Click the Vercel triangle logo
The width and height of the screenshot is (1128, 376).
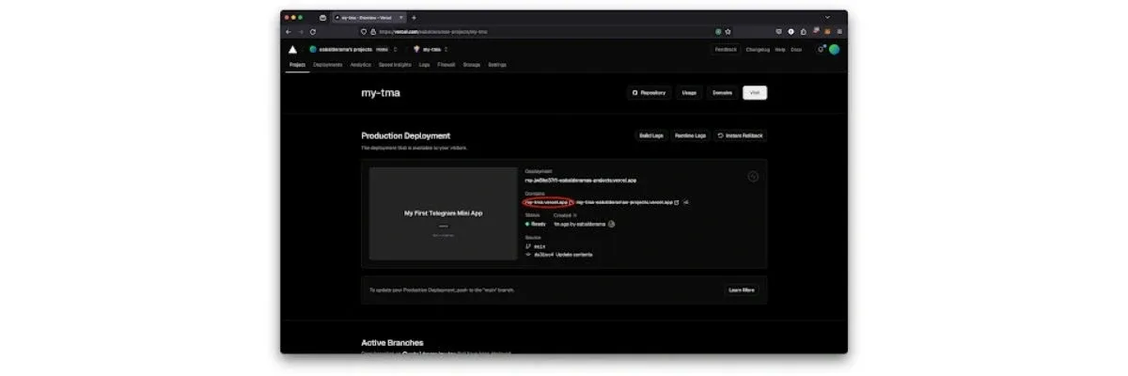292,49
